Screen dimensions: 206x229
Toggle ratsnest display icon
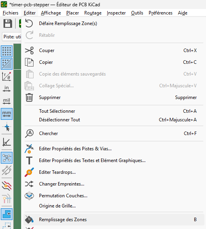(x=7, y=158)
